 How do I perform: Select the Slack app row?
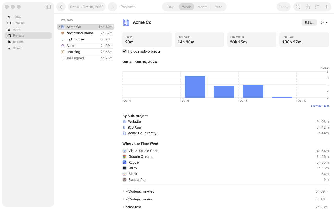click(x=225, y=174)
